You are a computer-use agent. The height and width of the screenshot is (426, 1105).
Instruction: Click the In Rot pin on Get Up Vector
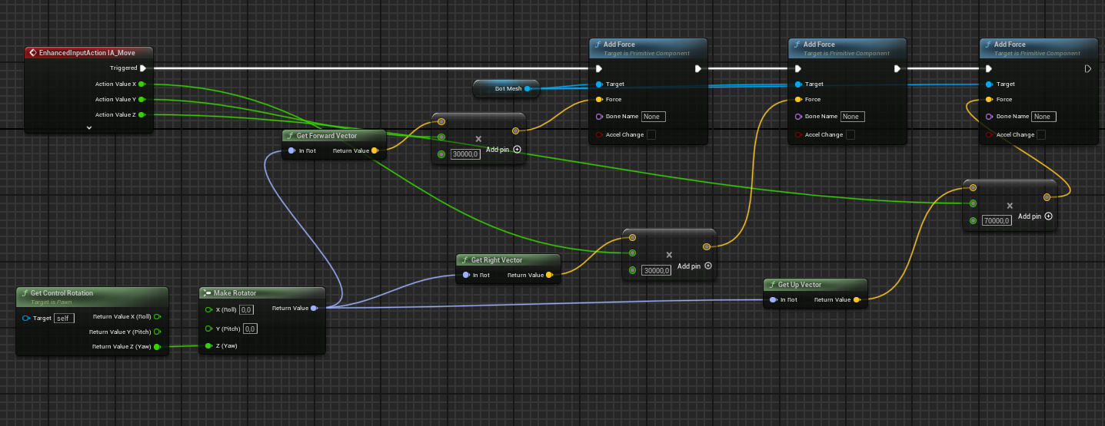(773, 300)
